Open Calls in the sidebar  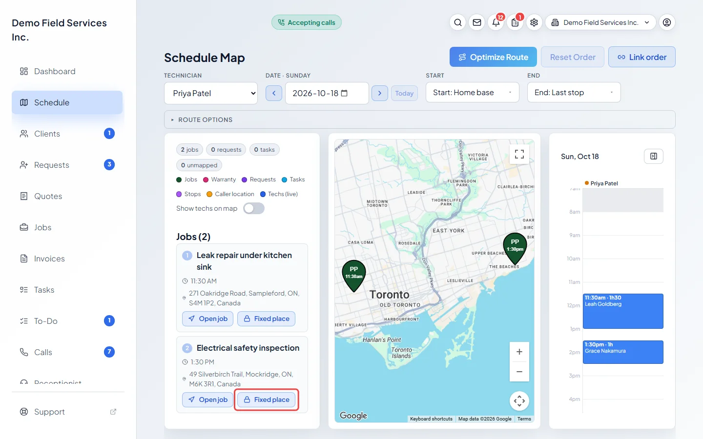(67, 352)
